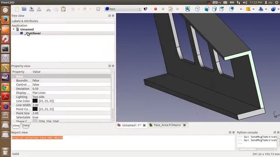
Task: Expand hidden primitives toolbar chevron after box
Action: click(x=254, y=9)
